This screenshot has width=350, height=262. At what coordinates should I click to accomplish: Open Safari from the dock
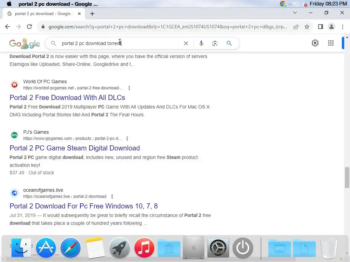(70, 248)
